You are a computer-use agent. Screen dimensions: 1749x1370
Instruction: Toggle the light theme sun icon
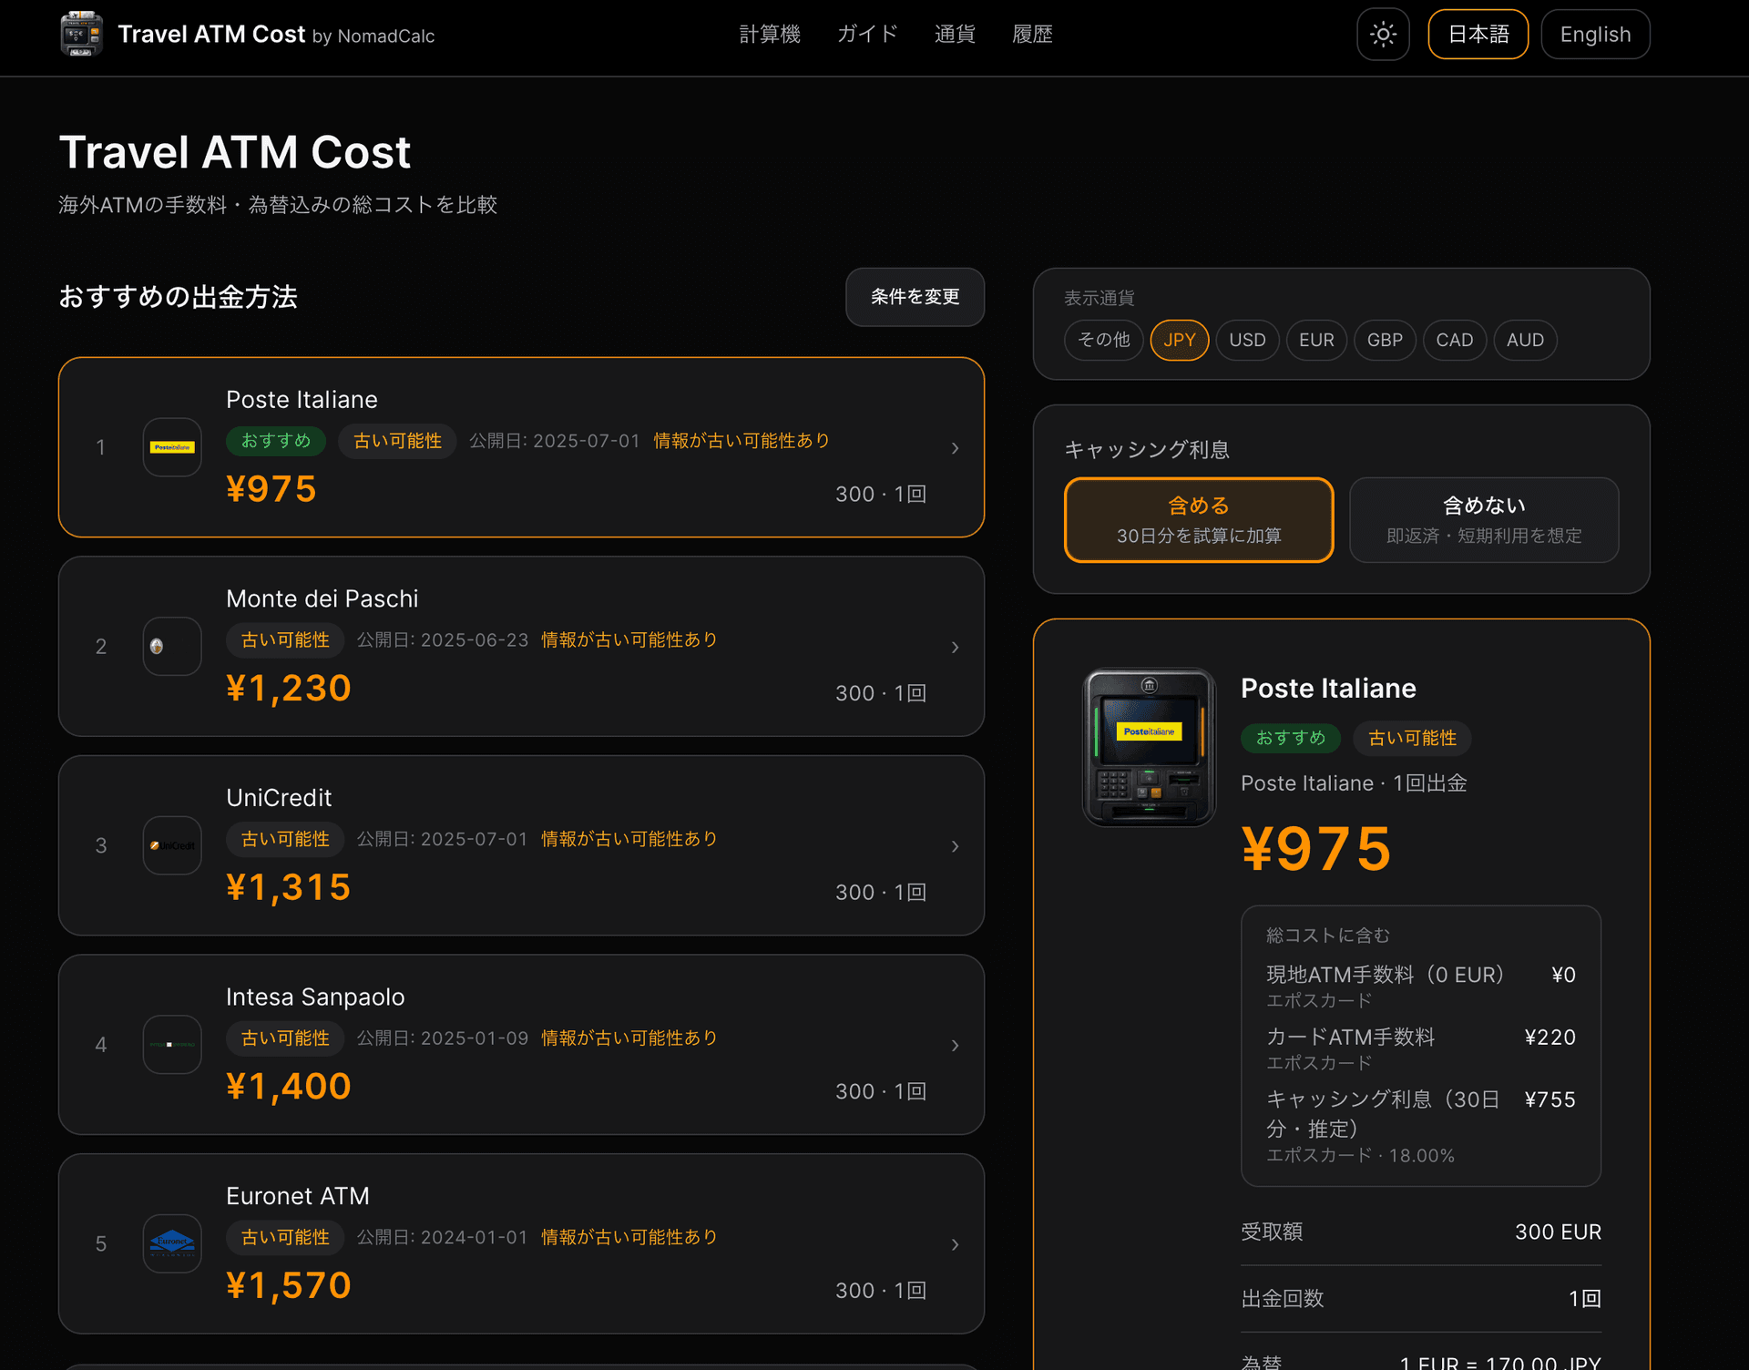[1383, 35]
